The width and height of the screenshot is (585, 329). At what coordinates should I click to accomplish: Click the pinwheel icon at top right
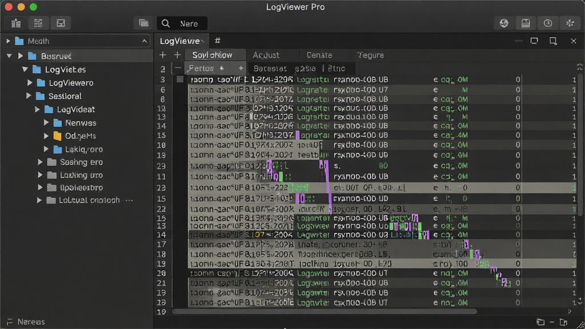tap(570, 23)
